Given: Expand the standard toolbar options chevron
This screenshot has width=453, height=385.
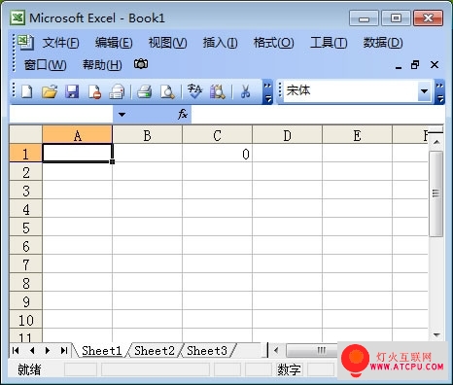Looking at the screenshot, I should pyautogui.click(x=267, y=91).
